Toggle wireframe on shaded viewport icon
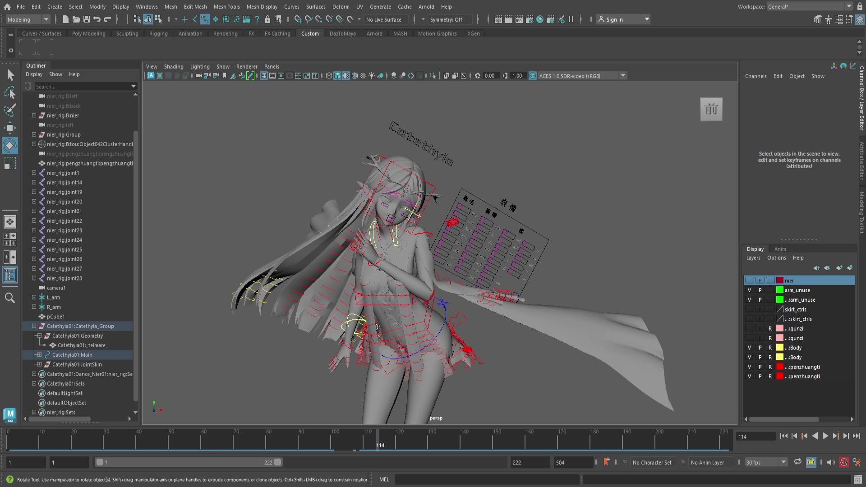Viewport: 866px width, 487px height. [x=355, y=76]
